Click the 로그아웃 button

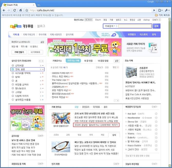tap(88, 20)
